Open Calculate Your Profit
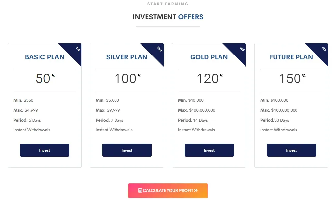This screenshot has width=335, height=199. coord(168,190)
